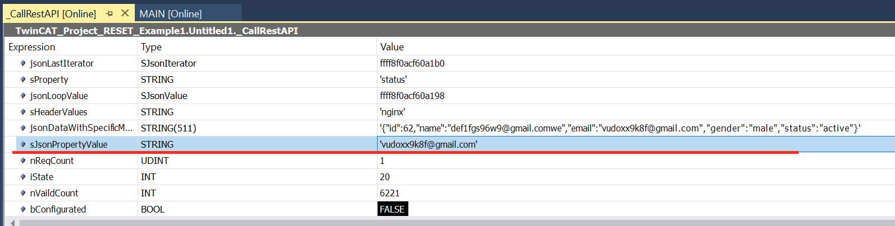Click the BOOL type cell
Image resolution: width=895 pixels, height=226 pixels.
click(153, 209)
